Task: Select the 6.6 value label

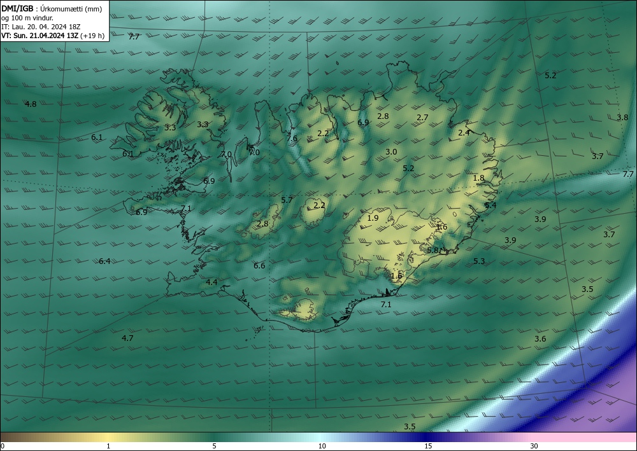Action: pos(259,266)
